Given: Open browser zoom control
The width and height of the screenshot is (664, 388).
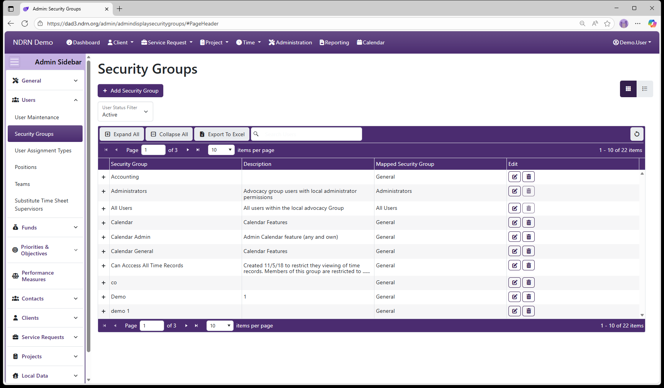Looking at the screenshot, I should [x=583, y=24].
